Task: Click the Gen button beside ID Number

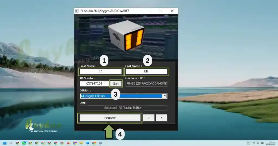Action: pos(116,84)
